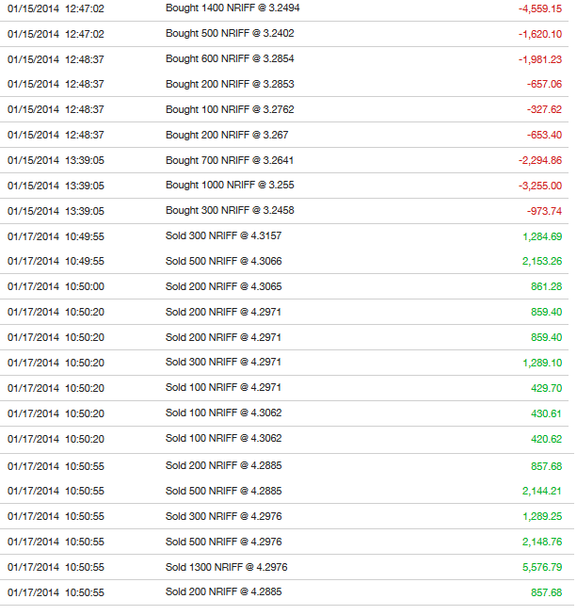Click the 430.61 green amount

[x=547, y=413]
